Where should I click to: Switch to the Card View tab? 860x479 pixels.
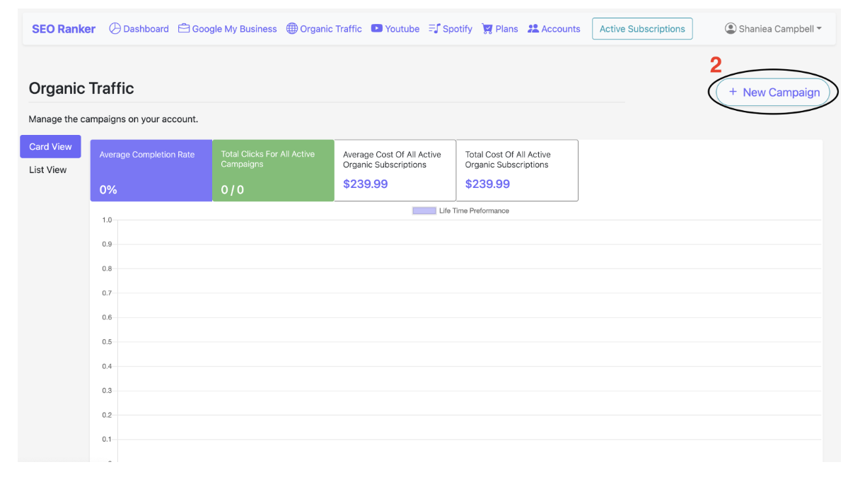tap(50, 146)
